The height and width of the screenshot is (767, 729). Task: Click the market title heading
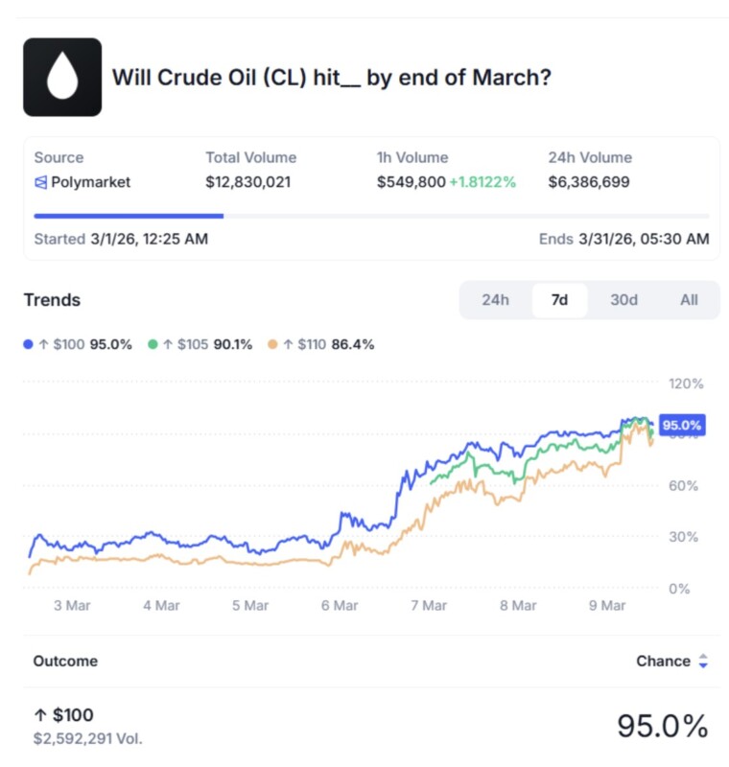332,78
